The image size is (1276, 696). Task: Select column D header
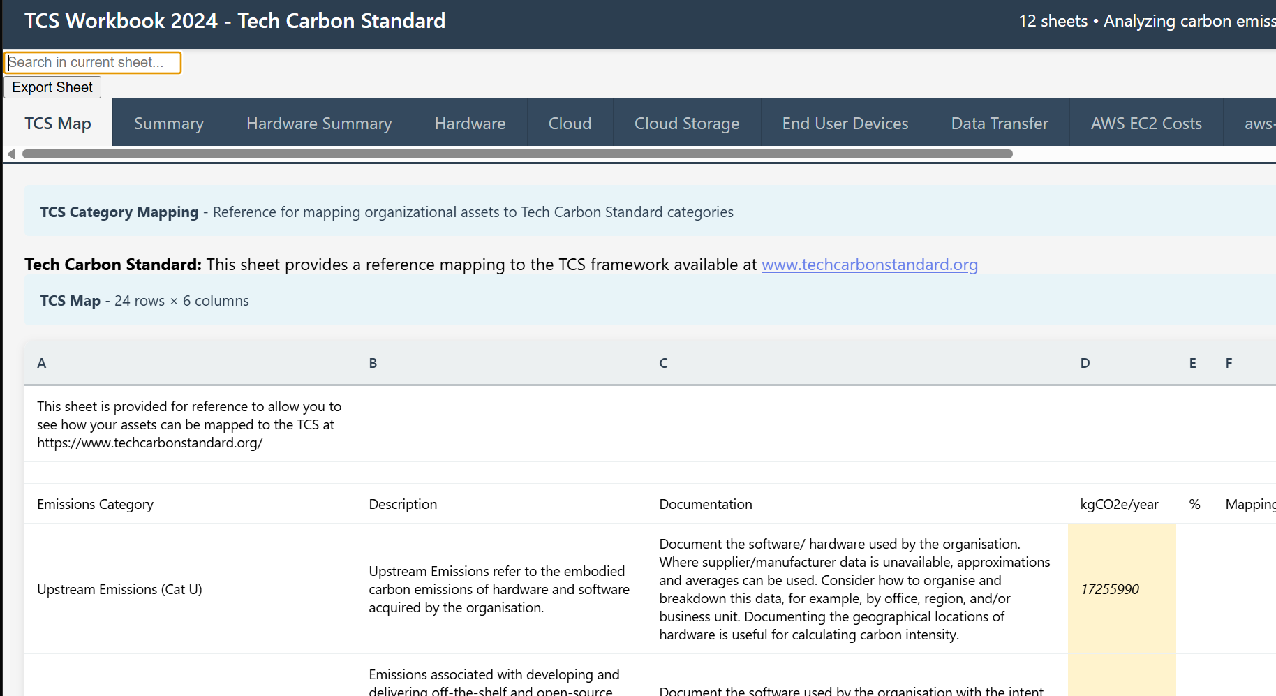[x=1085, y=363]
